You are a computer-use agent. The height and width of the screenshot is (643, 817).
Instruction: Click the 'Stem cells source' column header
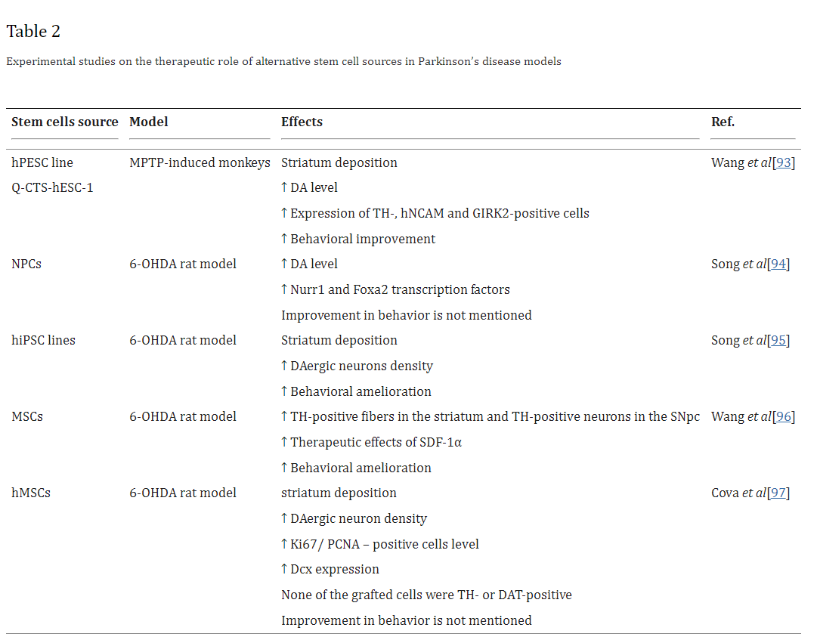[65, 122]
